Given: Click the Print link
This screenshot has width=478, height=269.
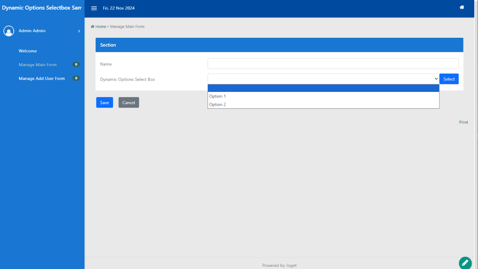Looking at the screenshot, I should point(463,122).
